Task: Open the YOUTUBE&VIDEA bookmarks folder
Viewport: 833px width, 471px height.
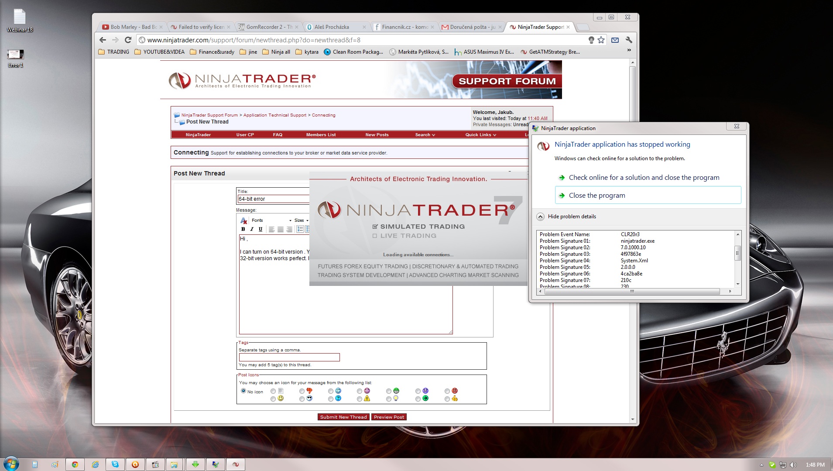Action: point(159,52)
